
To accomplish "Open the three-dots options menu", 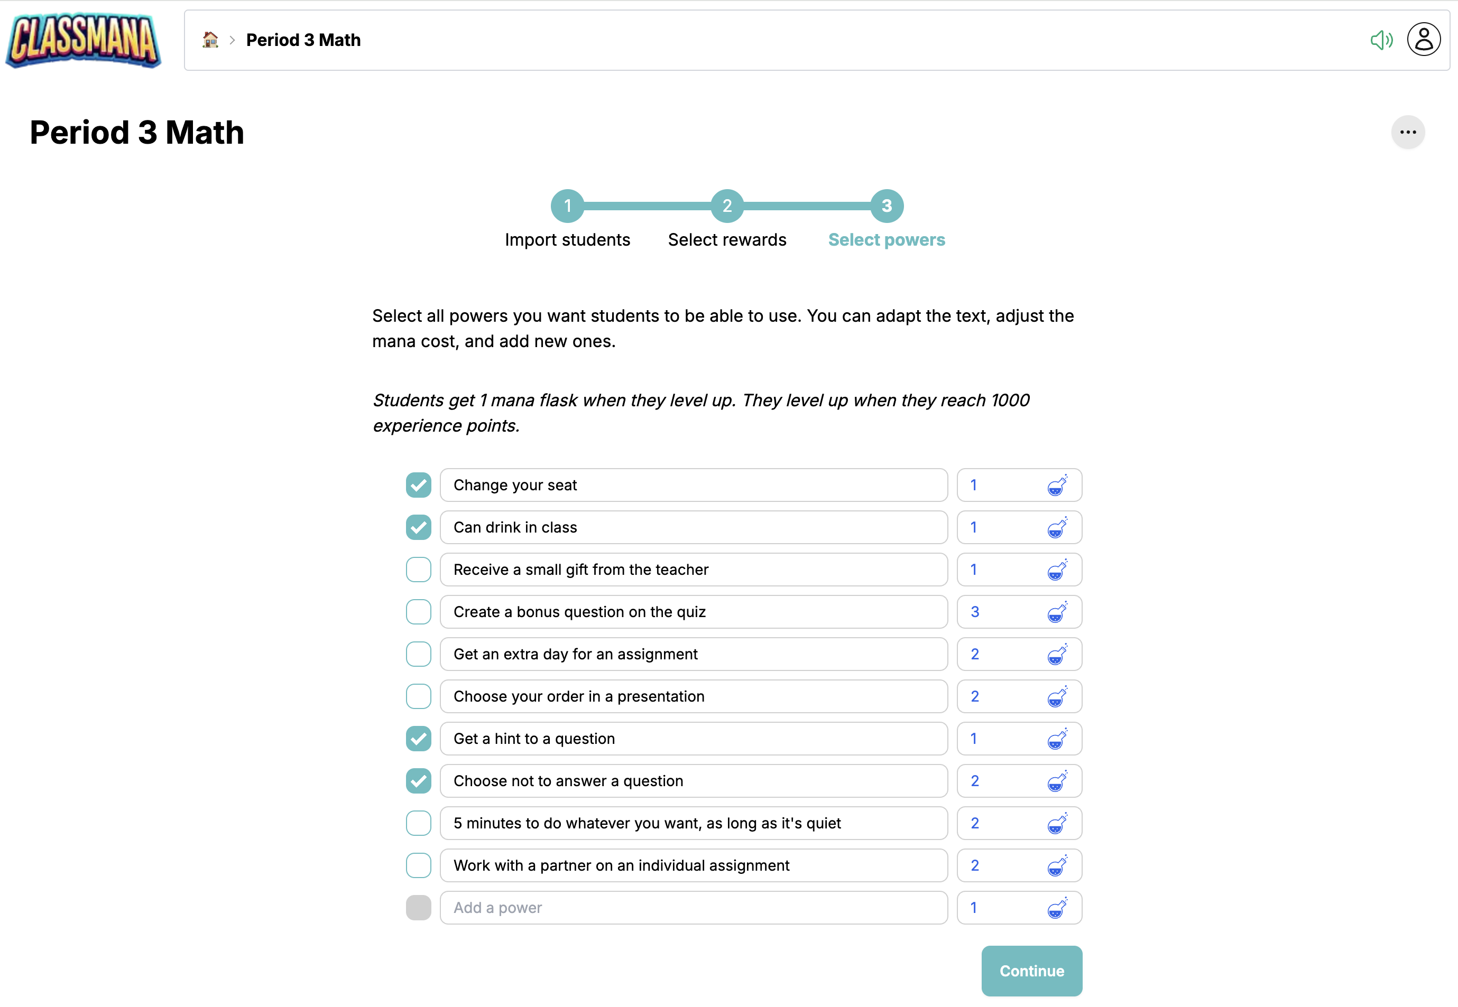I will point(1407,133).
